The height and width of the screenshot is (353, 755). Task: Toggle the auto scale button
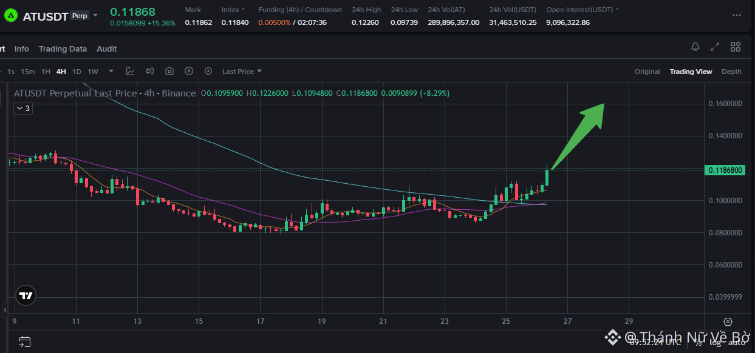[737, 342]
